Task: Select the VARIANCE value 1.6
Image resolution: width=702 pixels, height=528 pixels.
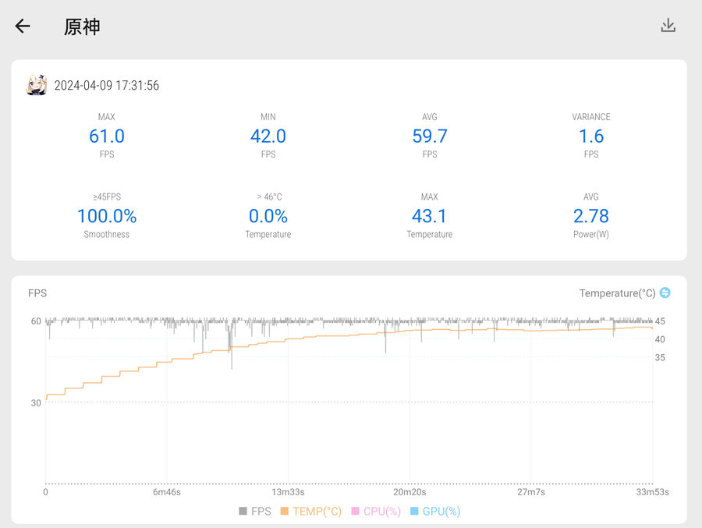Action: 591,136
